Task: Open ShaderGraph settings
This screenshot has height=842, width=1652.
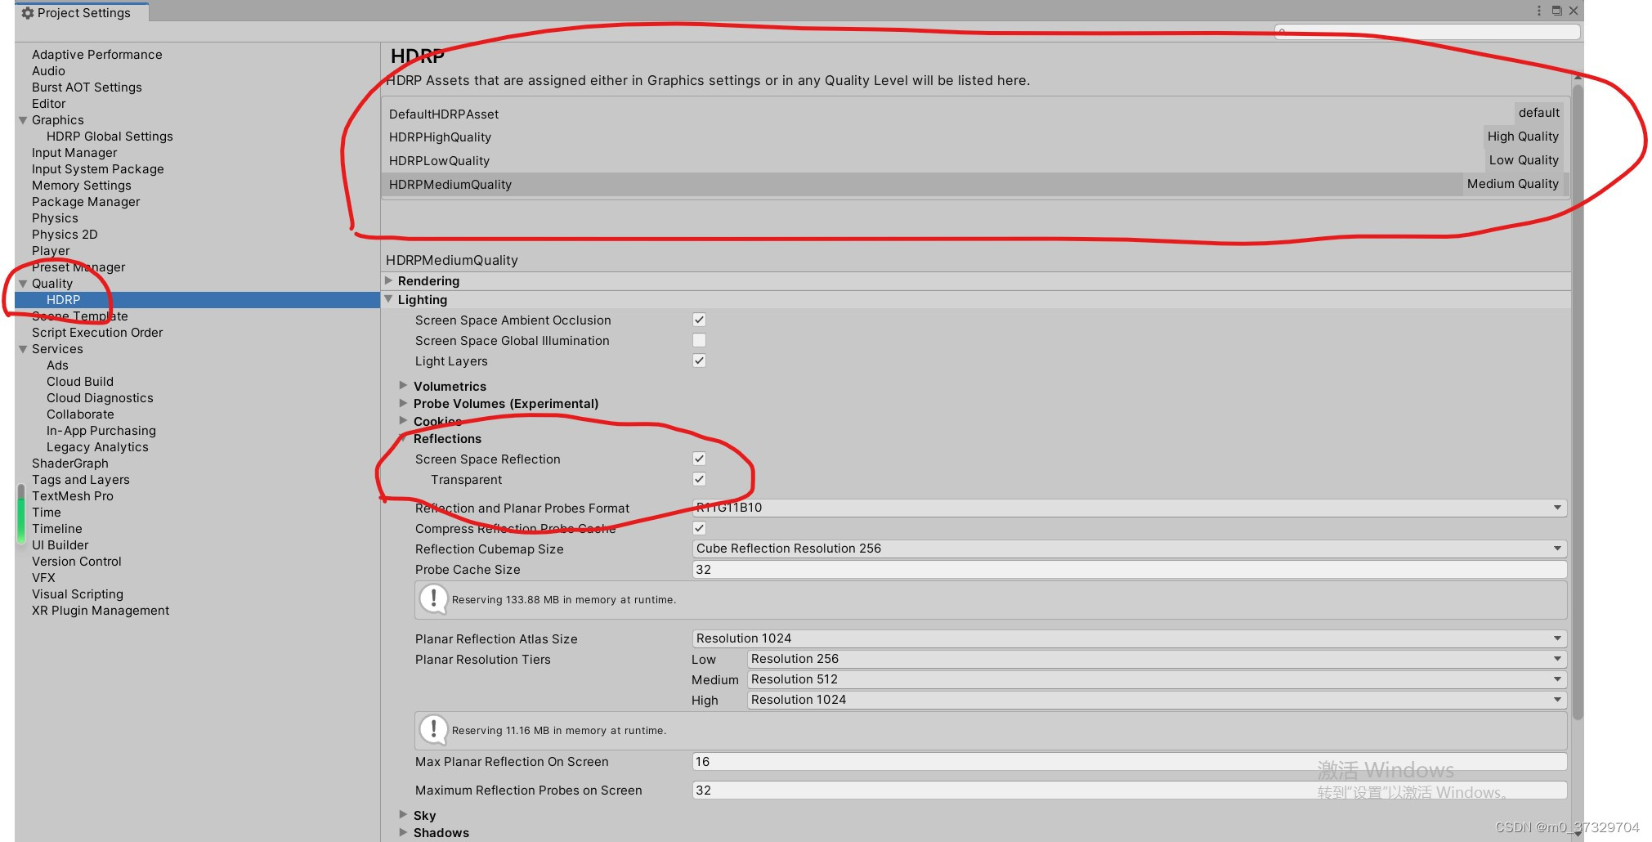Action: tap(69, 464)
